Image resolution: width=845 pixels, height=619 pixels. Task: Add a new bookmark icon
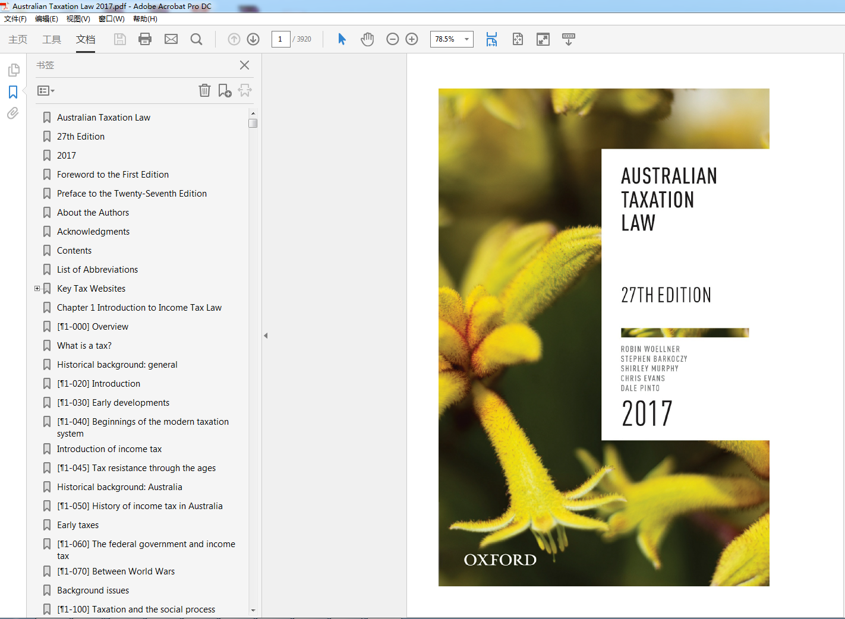pyautogui.click(x=225, y=90)
